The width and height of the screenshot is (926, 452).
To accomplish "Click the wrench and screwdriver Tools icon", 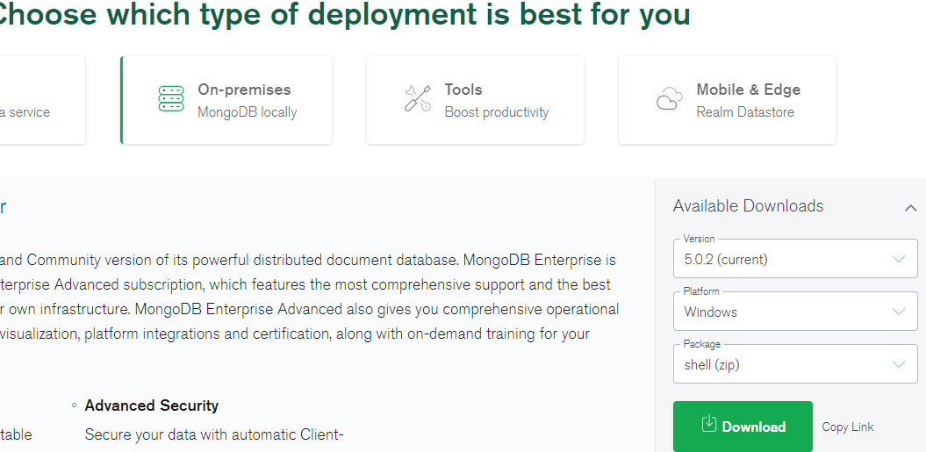I will [x=417, y=99].
